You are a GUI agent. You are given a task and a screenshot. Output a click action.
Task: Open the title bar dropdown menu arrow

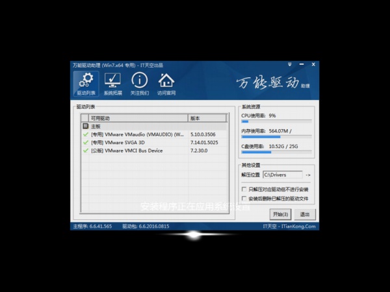[x=290, y=64]
